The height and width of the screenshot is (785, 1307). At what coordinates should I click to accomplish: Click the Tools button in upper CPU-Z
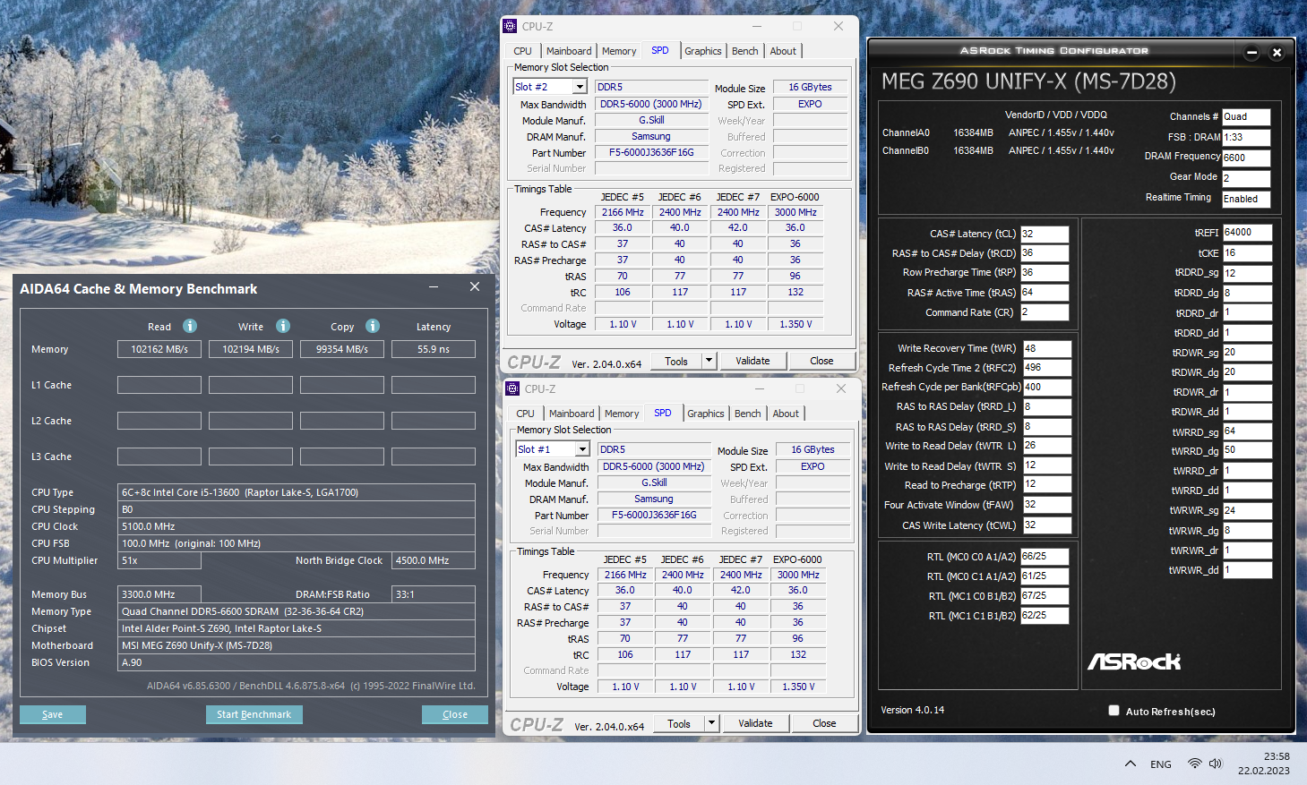[676, 361]
